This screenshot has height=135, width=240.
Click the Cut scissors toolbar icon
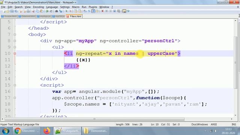tap(33, 11)
